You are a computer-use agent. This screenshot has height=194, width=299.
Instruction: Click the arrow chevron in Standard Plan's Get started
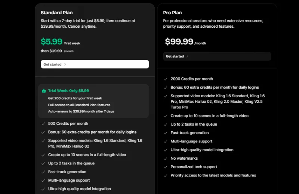(x=65, y=64)
